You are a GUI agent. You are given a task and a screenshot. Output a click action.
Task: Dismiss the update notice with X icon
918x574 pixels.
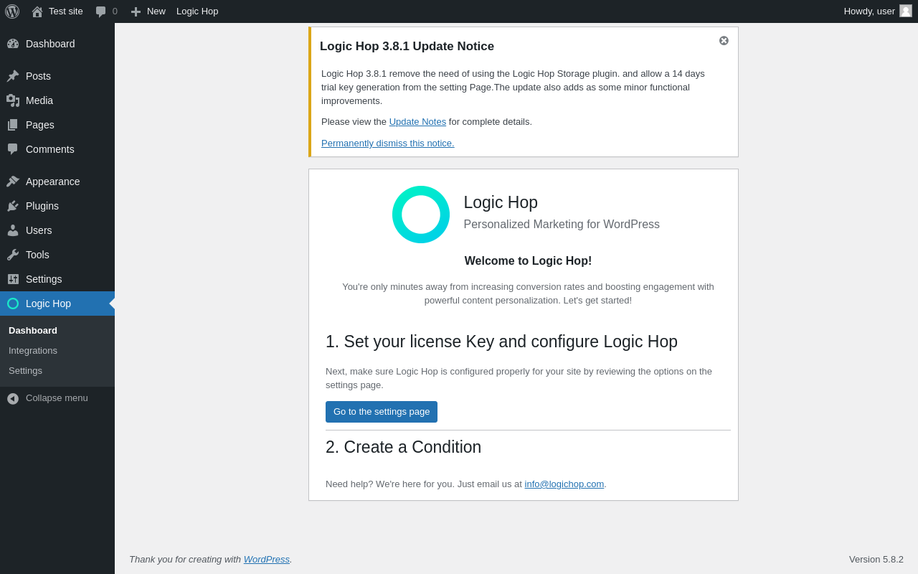tap(724, 41)
